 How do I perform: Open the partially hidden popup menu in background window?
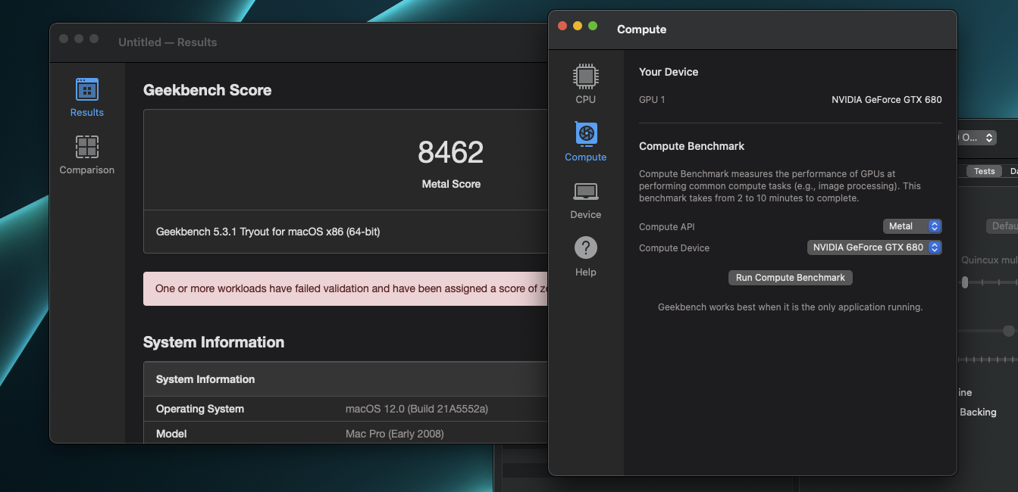click(977, 138)
